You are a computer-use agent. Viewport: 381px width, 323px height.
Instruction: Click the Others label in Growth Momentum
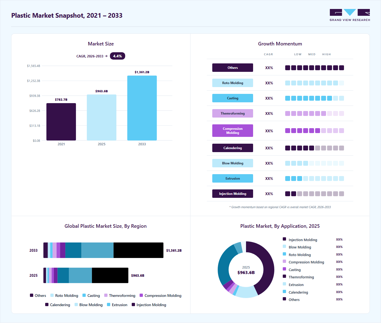point(233,68)
